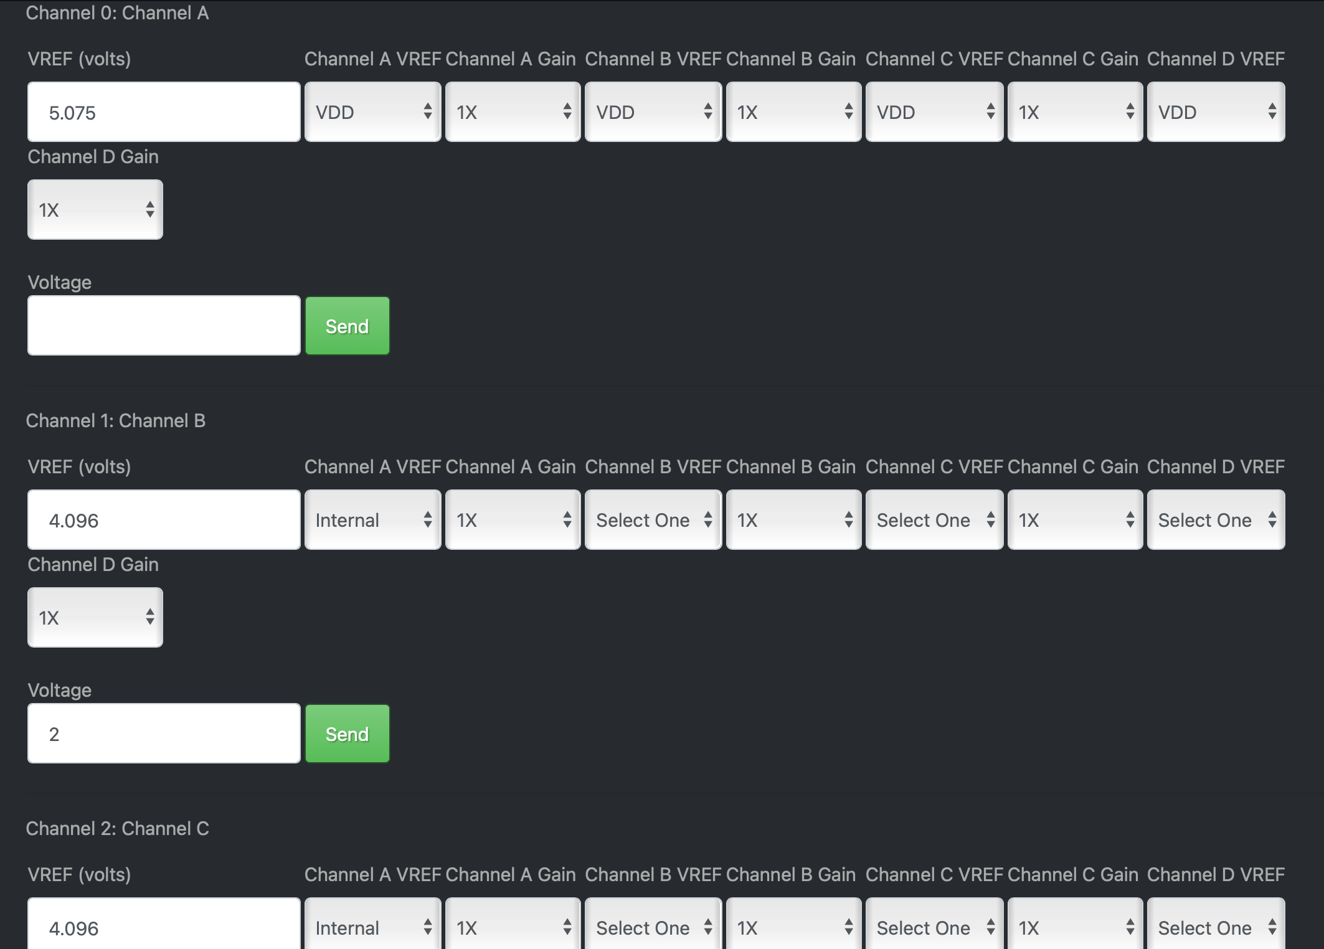
Task: Expand the Channel C VREF selector for Channel 0
Action: pos(934,112)
